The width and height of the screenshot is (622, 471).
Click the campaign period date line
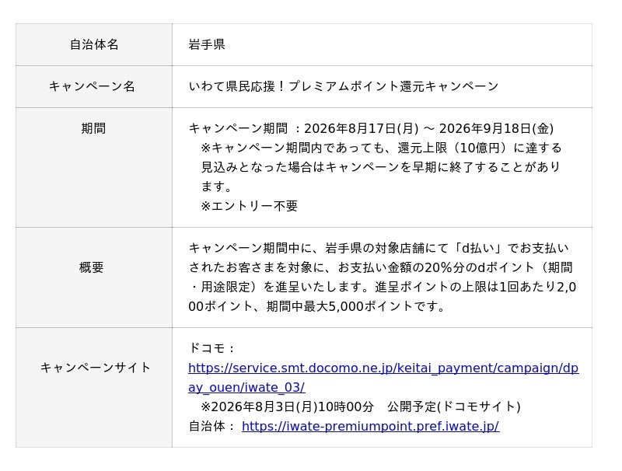(371, 128)
